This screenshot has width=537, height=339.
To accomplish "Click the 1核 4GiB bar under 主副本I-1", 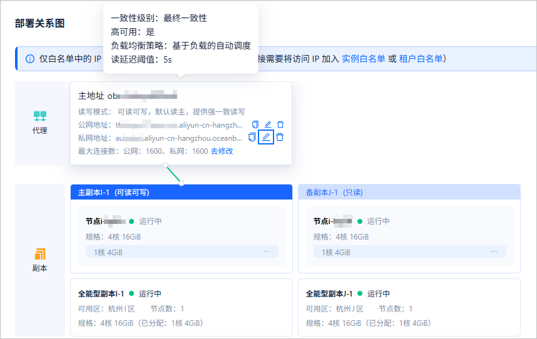I will click(x=182, y=252).
